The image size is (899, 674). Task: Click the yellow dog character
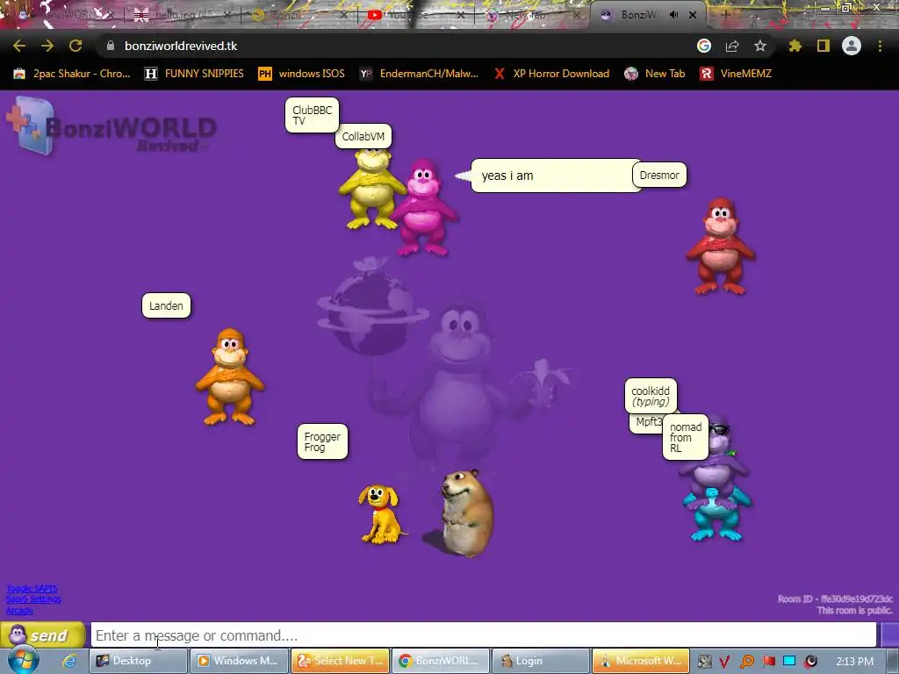tap(381, 513)
